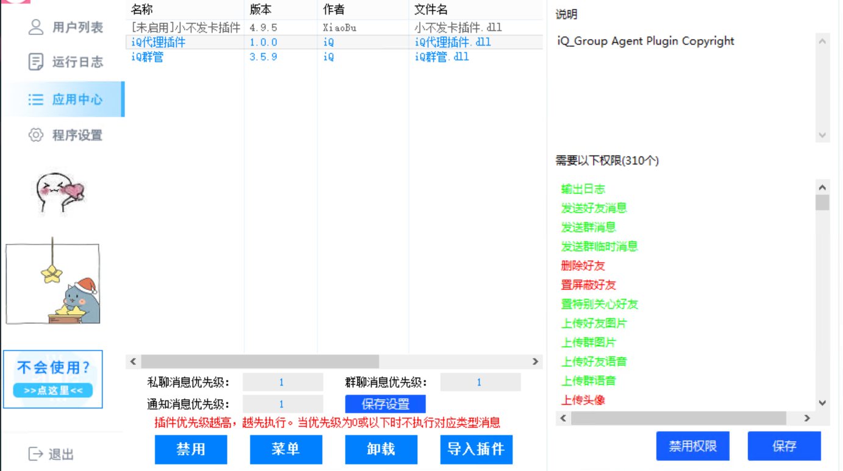Click the author cell XiaoBu
Viewport: 843px width, 471px height.
point(340,28)
